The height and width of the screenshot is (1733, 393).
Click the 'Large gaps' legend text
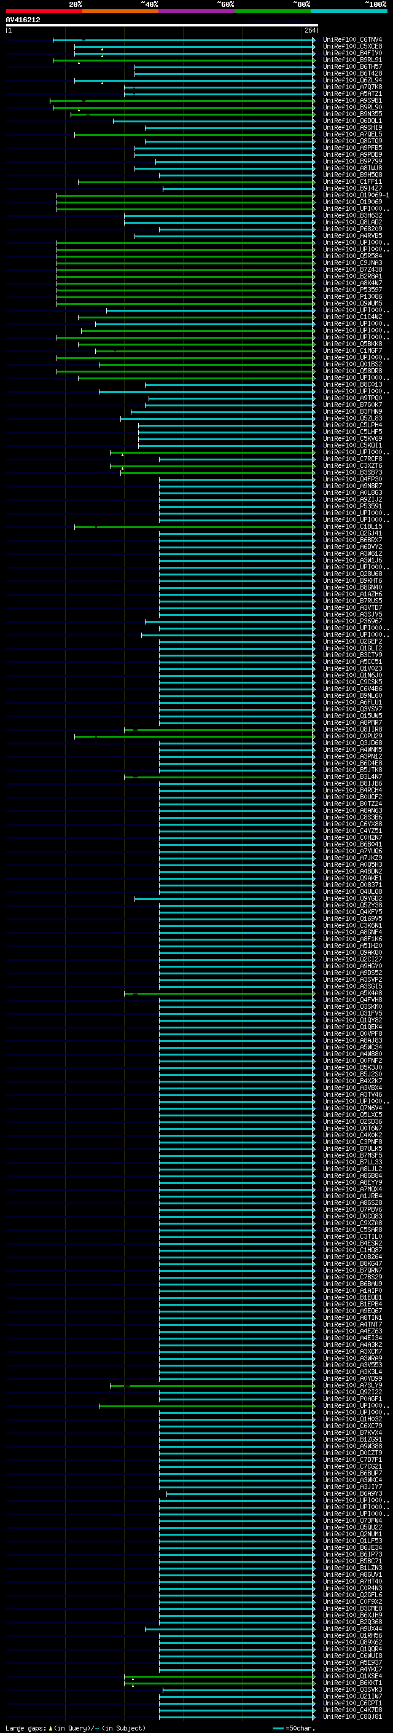[x=26, y=1728]
